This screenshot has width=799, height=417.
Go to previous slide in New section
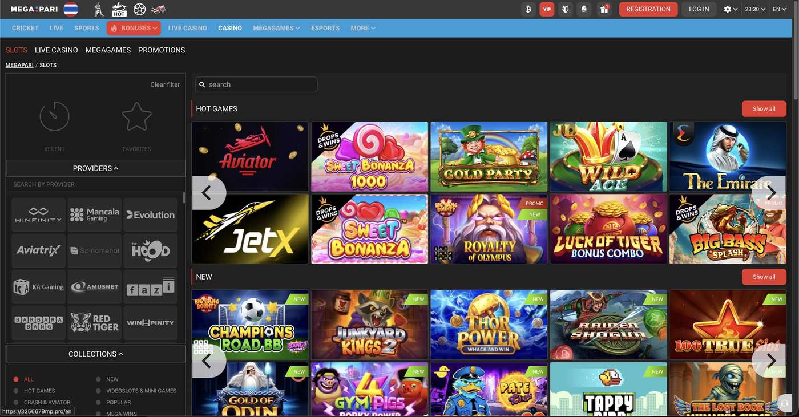[208, 361]
